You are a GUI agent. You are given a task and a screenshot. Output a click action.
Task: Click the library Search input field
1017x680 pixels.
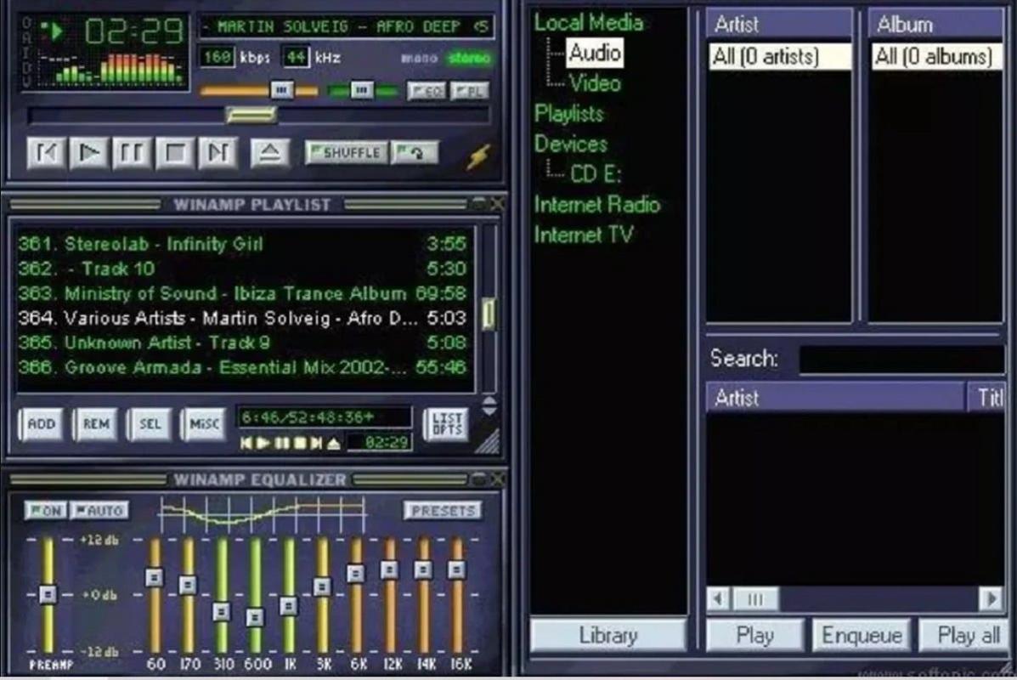pyautogui.click(x=901, y=360)
